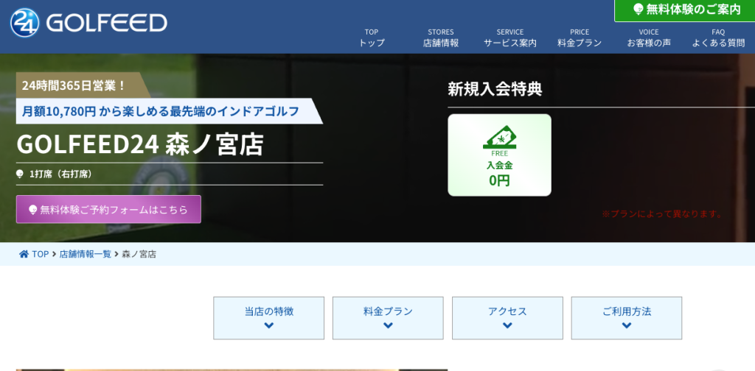Image resolution: width=755 pixels, height=371 pixels.
Task: Click golf ball icon on green 無料体験 button
Action: 639,10
